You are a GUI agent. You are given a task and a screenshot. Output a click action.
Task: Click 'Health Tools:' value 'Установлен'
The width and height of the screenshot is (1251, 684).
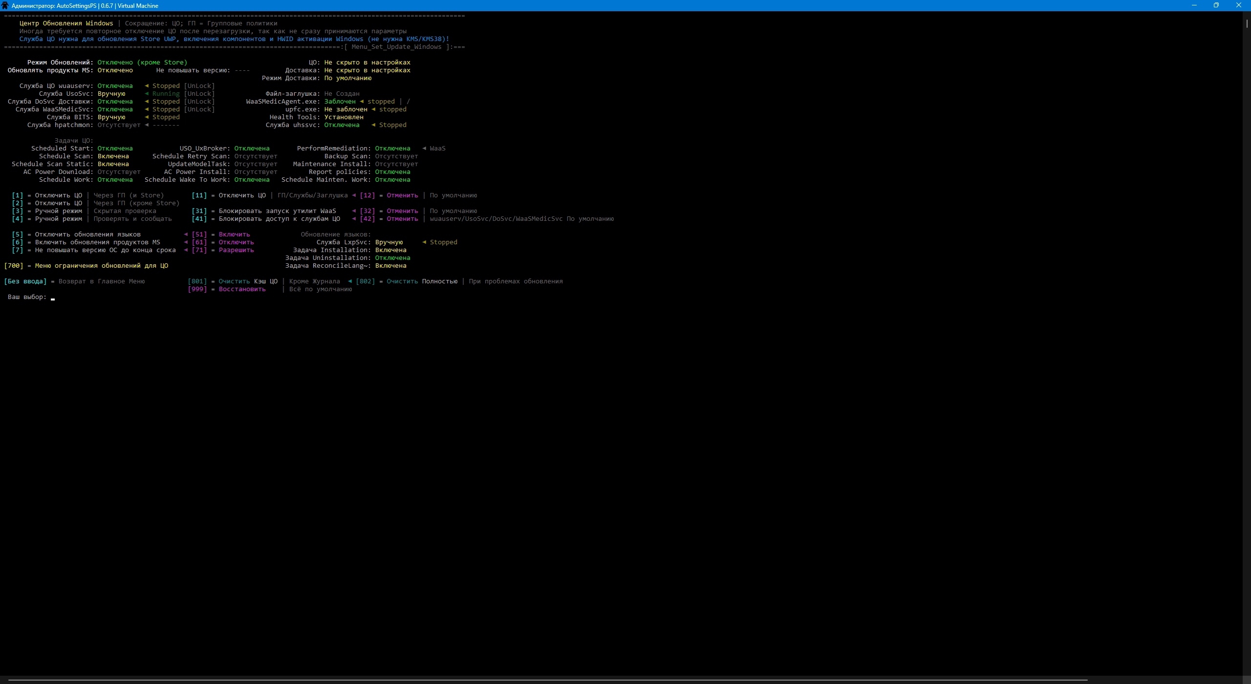(x=344, y=117)
